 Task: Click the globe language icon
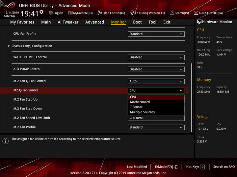point(51,13)
